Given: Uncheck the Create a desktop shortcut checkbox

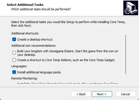Looking at the screenshot, I should (x=14, y=39).
